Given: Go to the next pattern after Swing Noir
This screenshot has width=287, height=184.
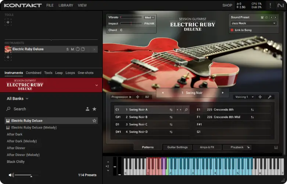Looking at the screenshot, I should (222, 93).
